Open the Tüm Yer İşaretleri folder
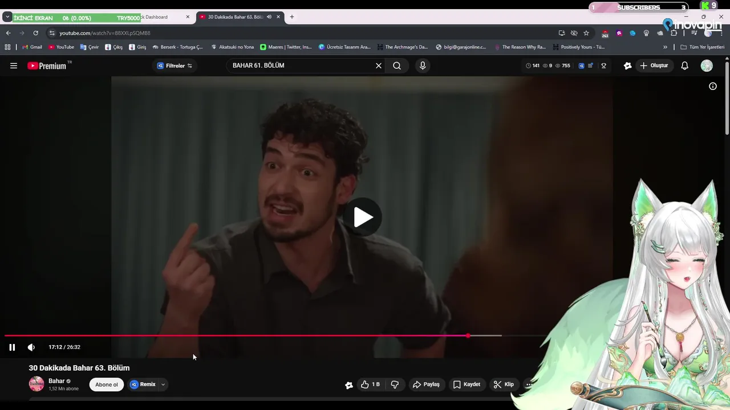 pos(702,47)
